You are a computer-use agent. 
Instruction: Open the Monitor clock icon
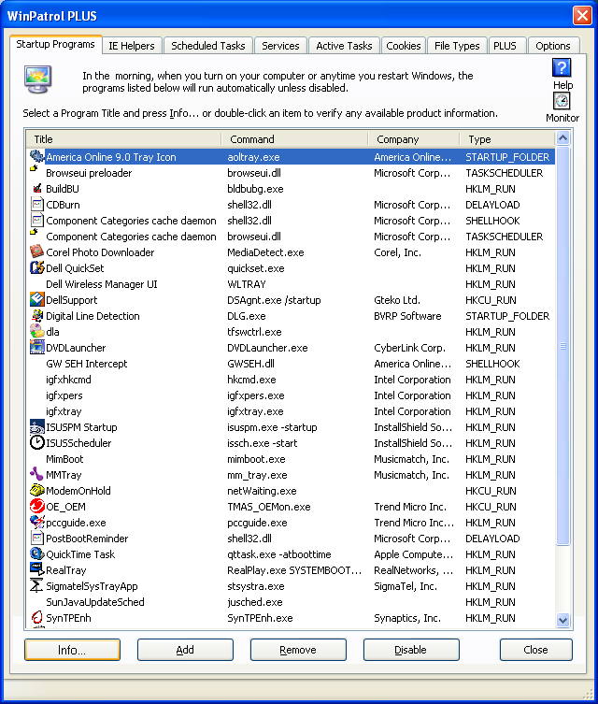tap(562, 102)
